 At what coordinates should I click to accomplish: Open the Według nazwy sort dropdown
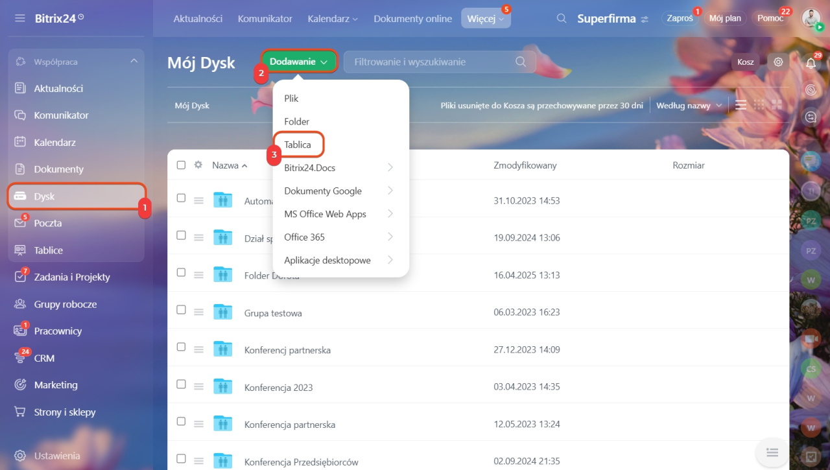pyautogui.click(x=689, y=105)
